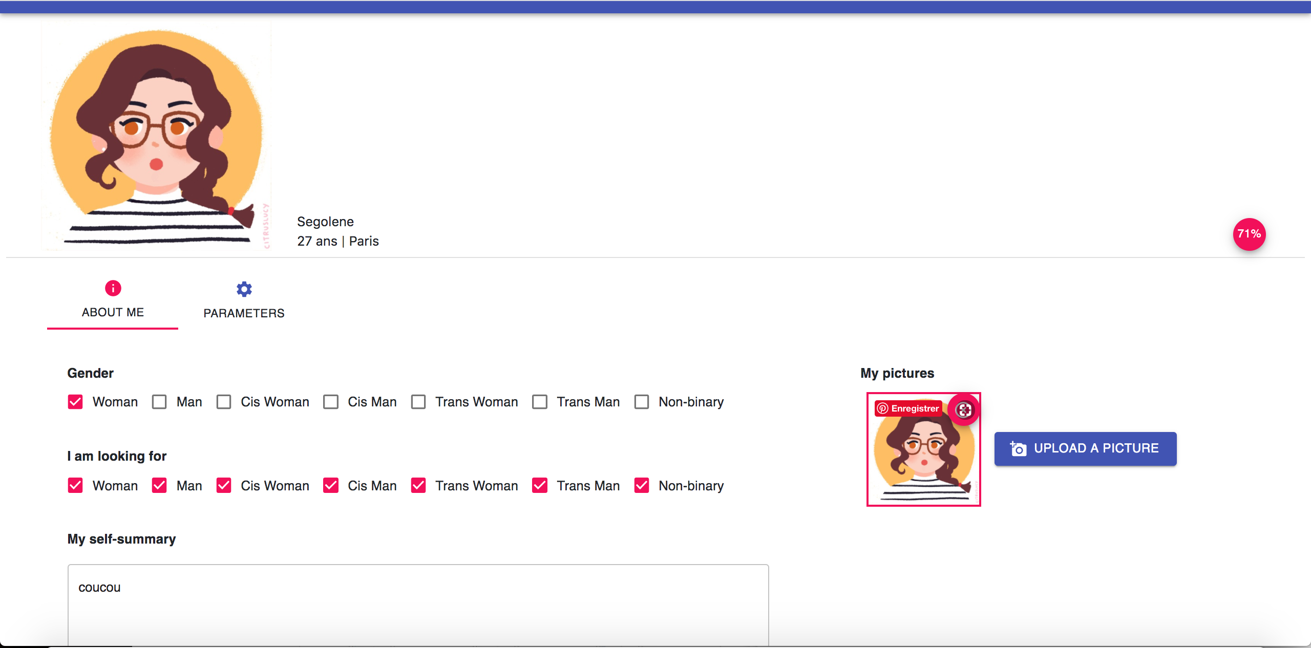Click the large profile avatar image
This screenshot has width=1311, height=648.
tap(156, 136)
